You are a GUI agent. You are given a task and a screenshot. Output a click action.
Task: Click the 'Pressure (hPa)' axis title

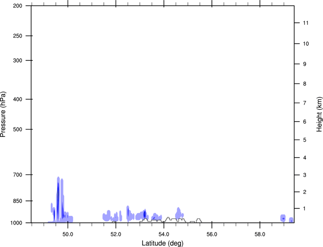3,114
